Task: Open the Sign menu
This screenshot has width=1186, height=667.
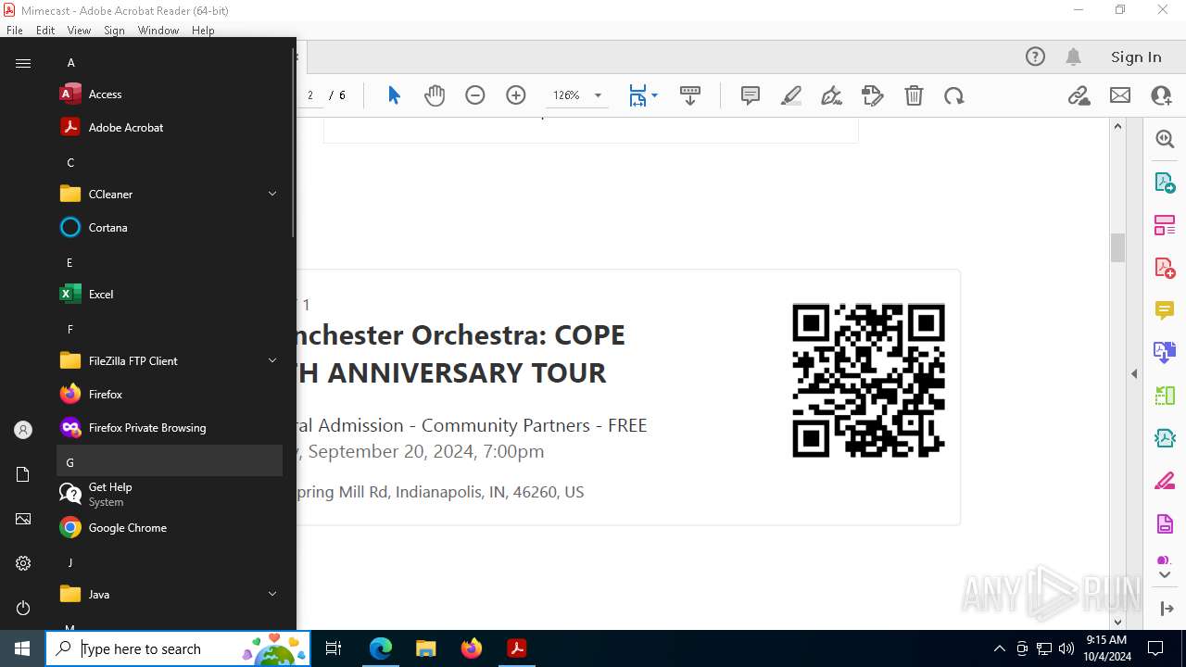Action: 114,31
